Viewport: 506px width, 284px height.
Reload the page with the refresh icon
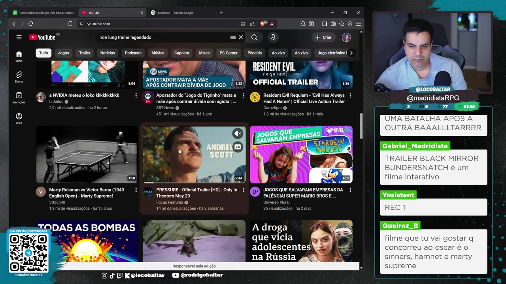[31, 24]
